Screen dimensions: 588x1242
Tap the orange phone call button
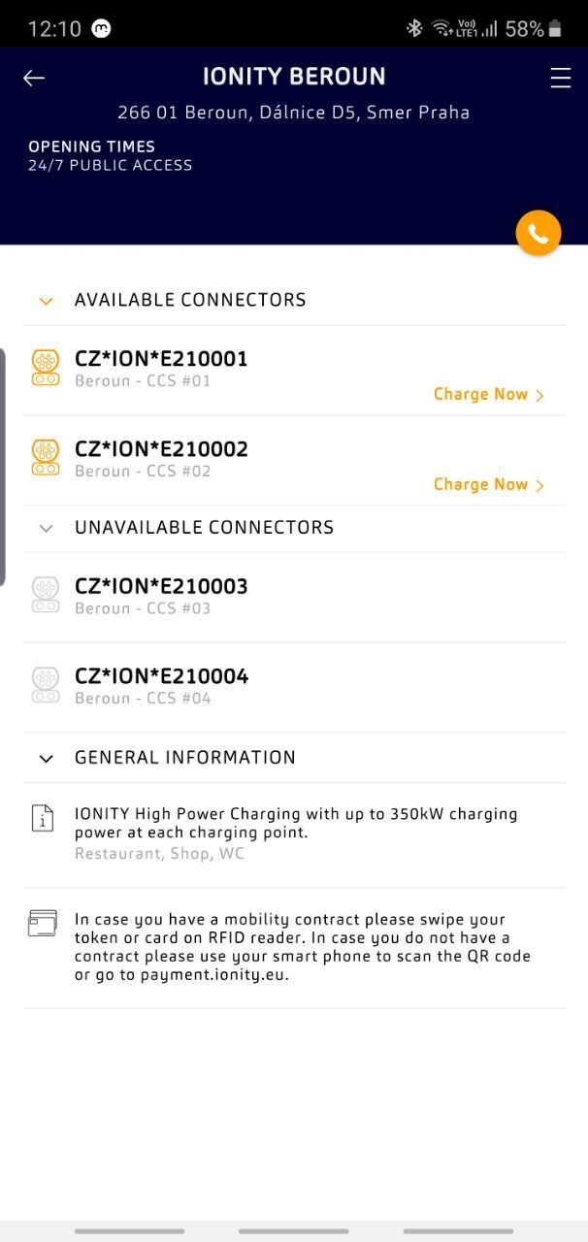[539, 234]
